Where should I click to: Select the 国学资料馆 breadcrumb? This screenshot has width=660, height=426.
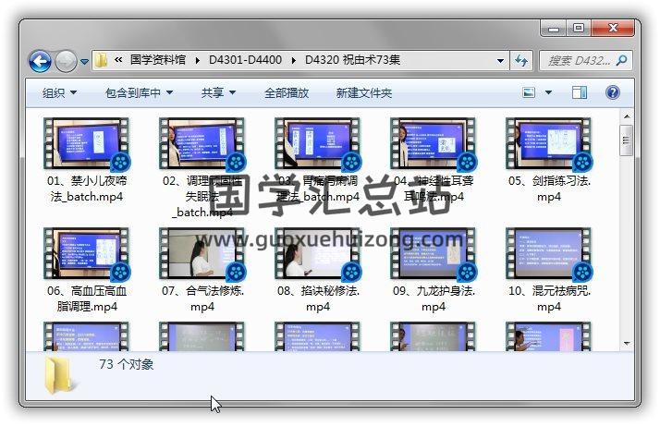[158, 60]
